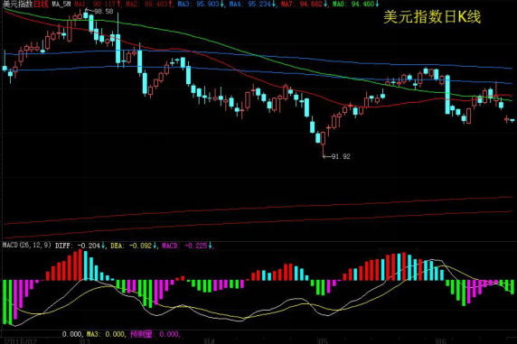The image size is (517, 344).
Task: Click the 98.58 high price marker
Action: pos(104,12)
